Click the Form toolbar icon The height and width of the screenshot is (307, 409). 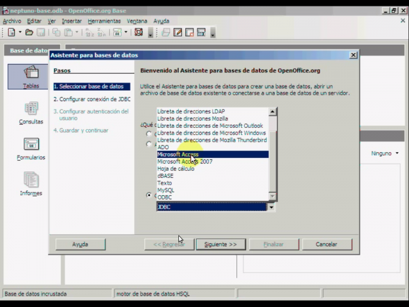click(x=117, y=33)
